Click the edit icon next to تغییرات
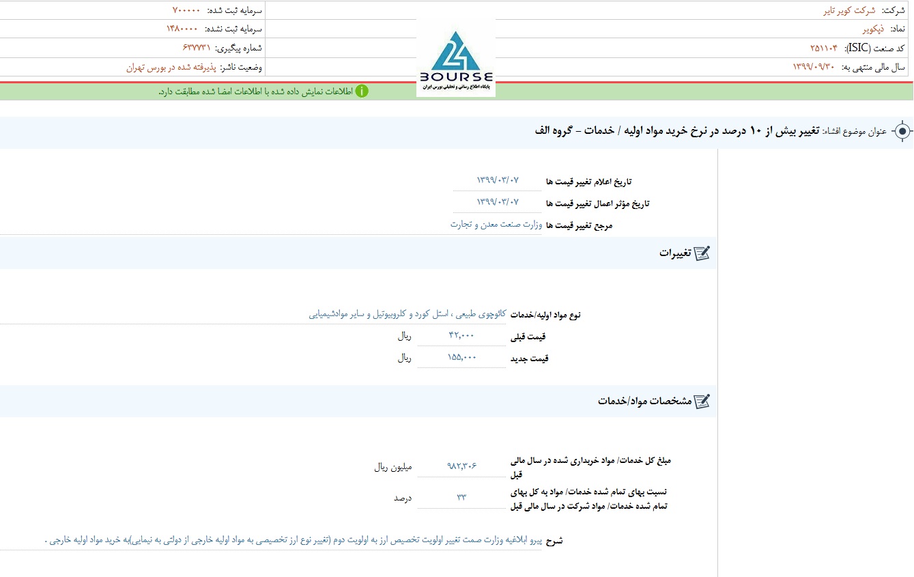 click(702, 253)
